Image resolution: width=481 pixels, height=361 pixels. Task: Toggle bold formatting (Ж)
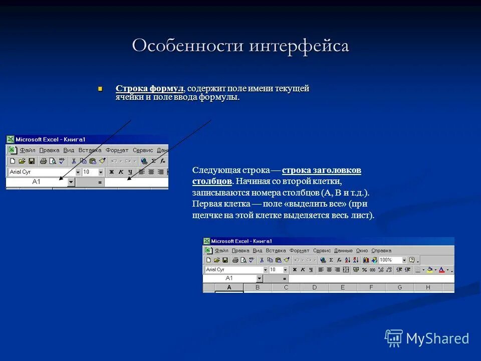294,269
